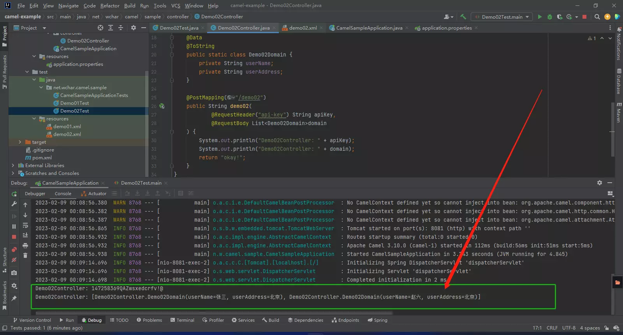Screen dimensions: 623x335
Task: Switch to the demo02.xml editor tab
Action: pos(303,28)
